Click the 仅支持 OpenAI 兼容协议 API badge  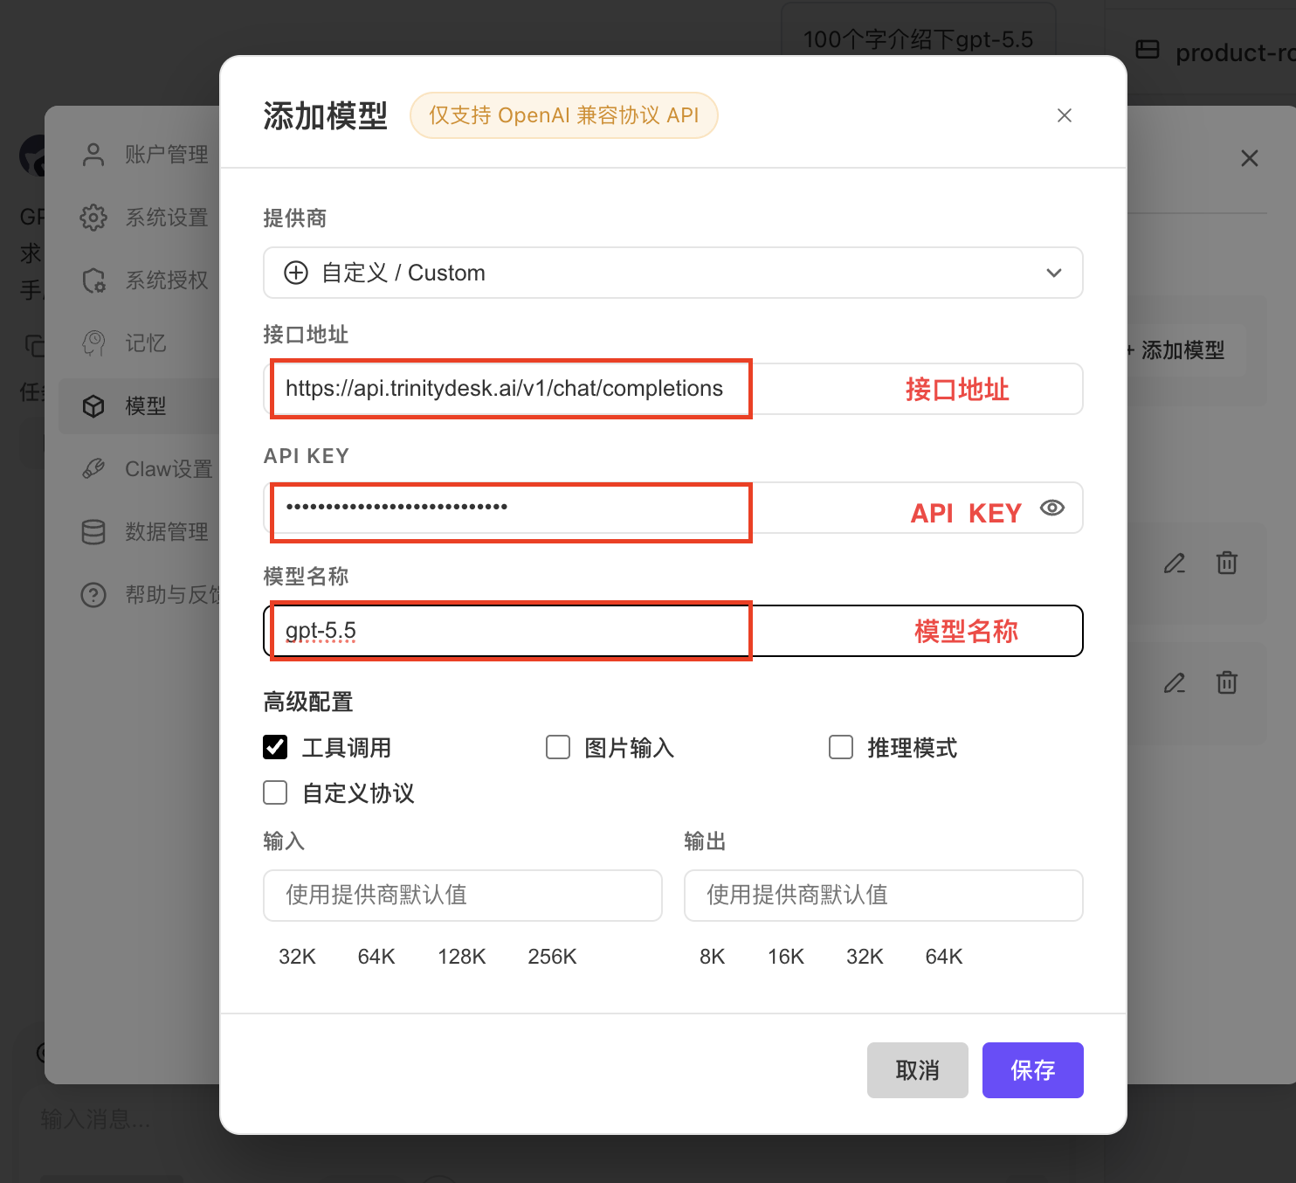[x=564, y=115]
